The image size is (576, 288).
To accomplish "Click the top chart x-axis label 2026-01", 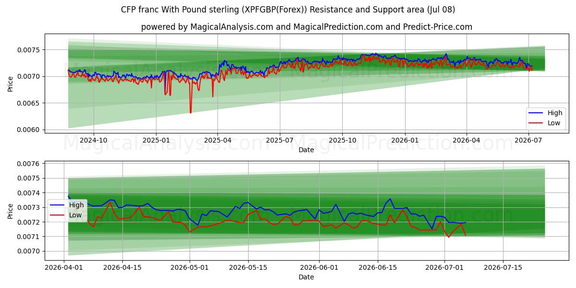I will pyautogui.click(x=405, y=141).
